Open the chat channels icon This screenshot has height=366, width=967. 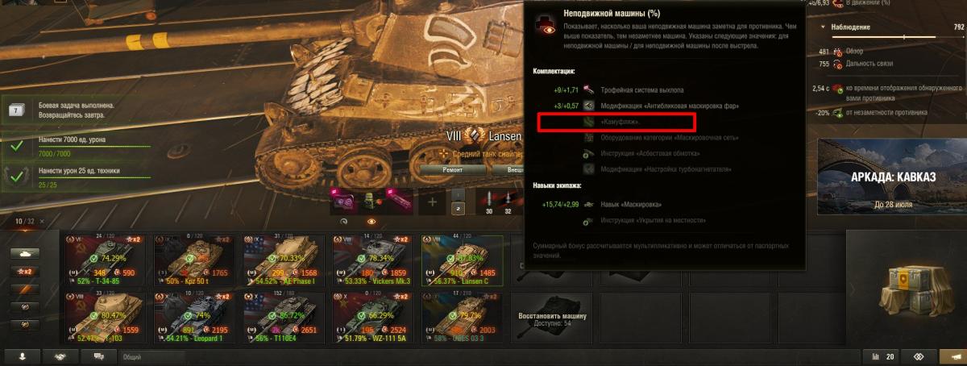(x=99, y=356)
